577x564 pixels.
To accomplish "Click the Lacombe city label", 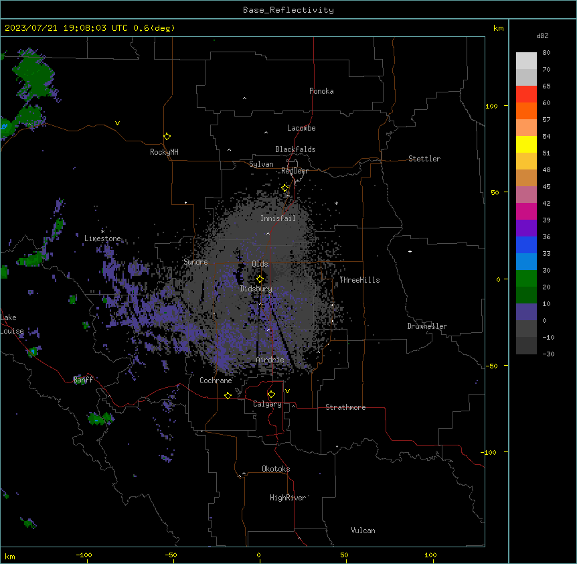I will tap(301, 128).
